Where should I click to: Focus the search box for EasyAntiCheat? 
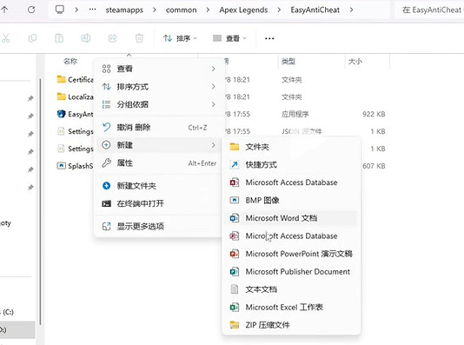(x=429, y=10)
